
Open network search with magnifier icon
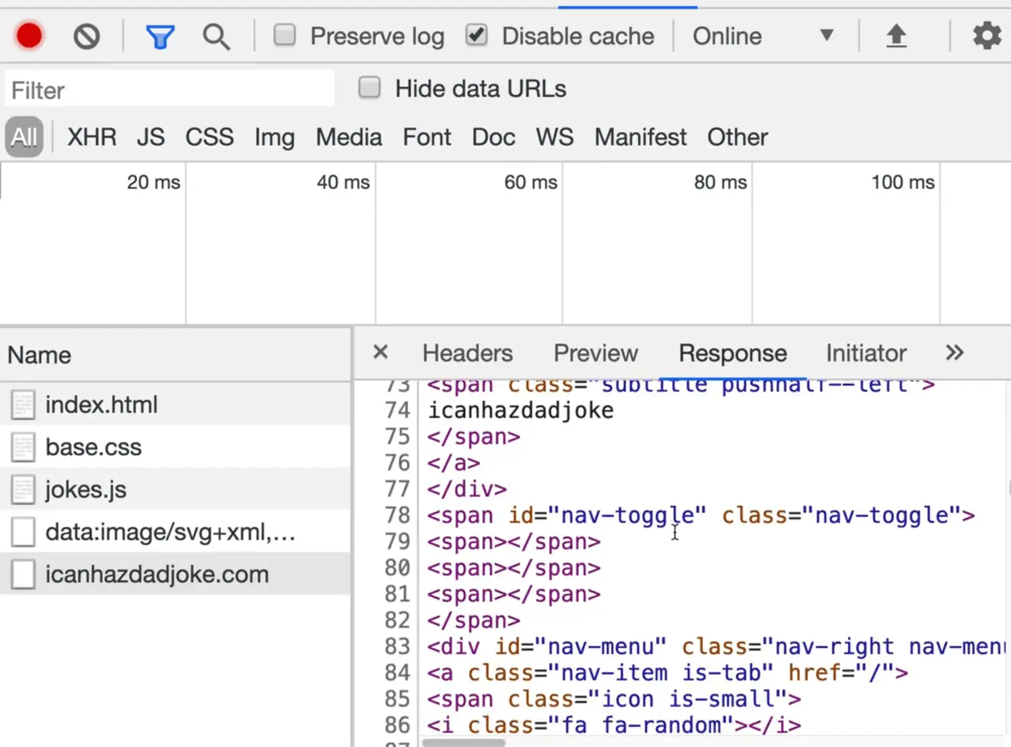point(216,36)
